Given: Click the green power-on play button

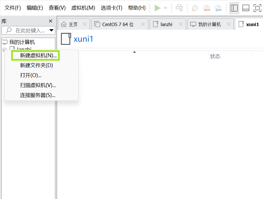Looking at the screenshot, I should click(x=157, y=8).
